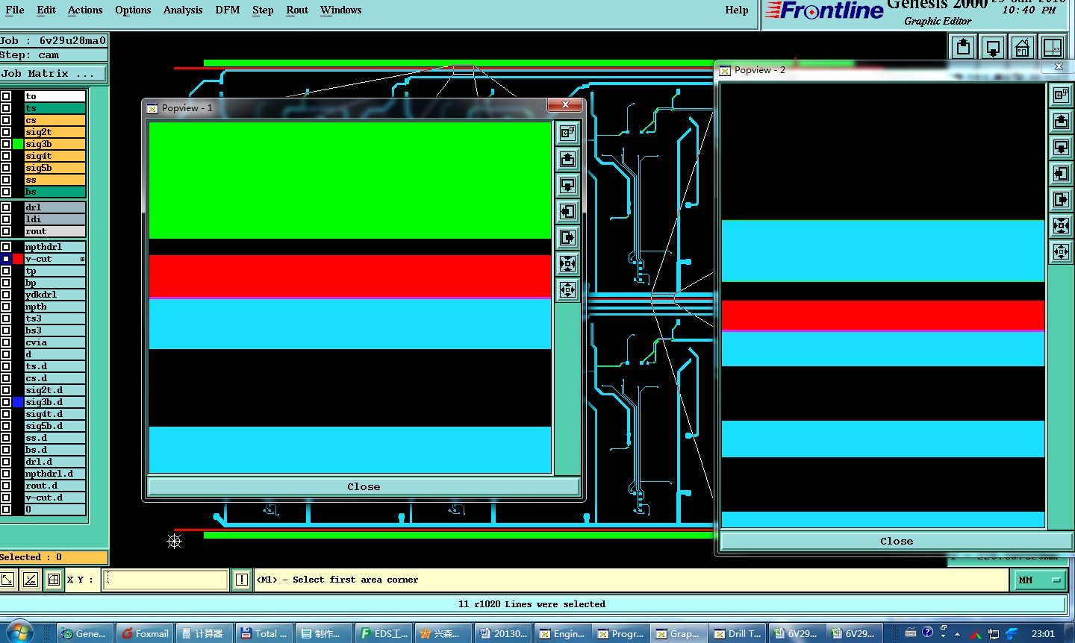Pan left in Popview 2
Screen dimensions: 1075x643
(1061, 173)
